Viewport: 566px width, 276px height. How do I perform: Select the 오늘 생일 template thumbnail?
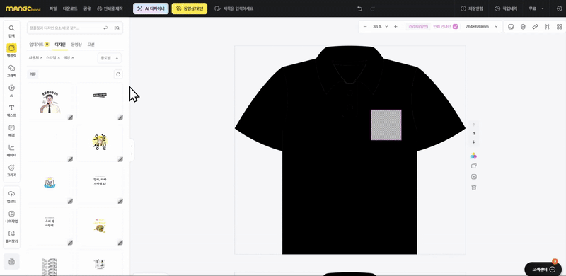tap(100, 143)
